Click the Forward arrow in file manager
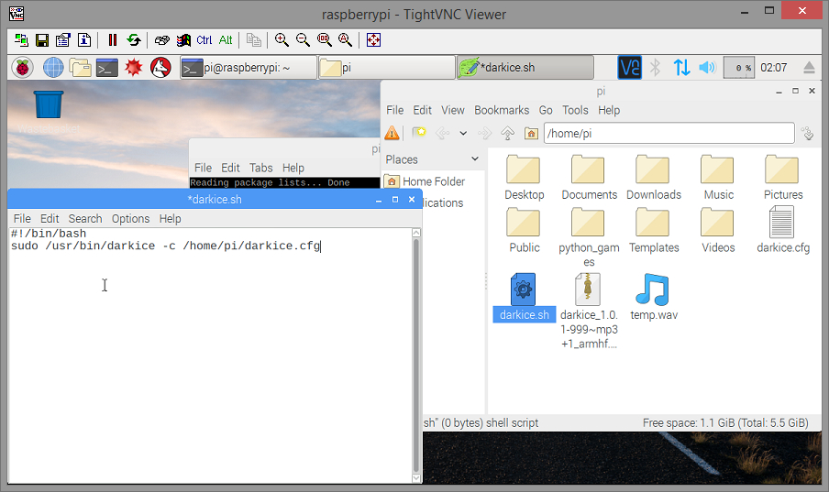The width and height of the screenshot is (829, 492). [484, 133]
